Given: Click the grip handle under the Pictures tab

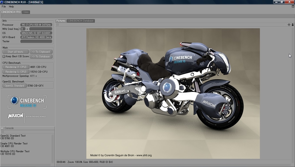Looking at the screenshot, I should (58, 25).
